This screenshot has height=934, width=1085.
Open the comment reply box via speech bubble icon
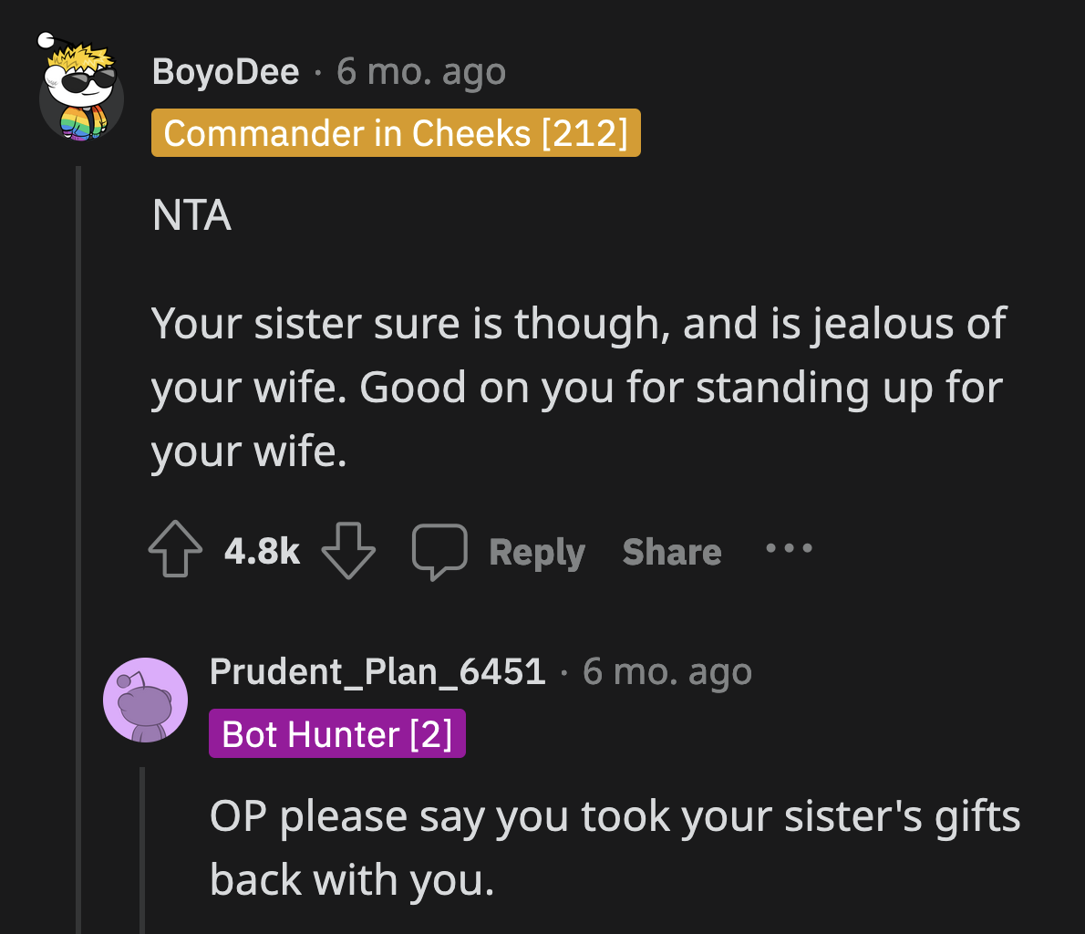441,548
